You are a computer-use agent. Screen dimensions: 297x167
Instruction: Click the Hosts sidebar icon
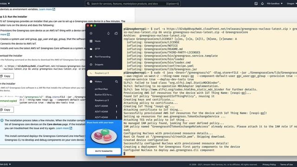point(91,41)
